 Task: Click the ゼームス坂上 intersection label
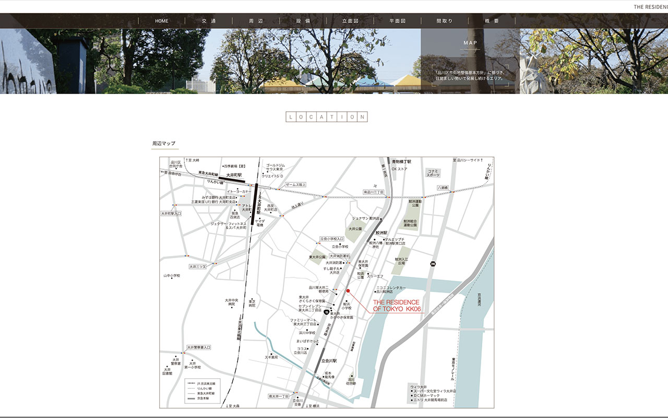coord(295,184)
